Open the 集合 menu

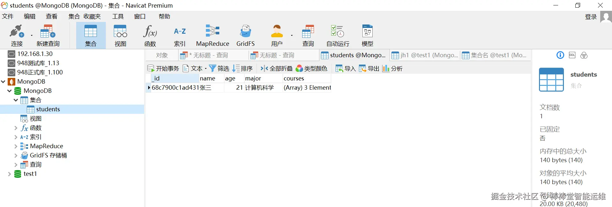(74, 16)
